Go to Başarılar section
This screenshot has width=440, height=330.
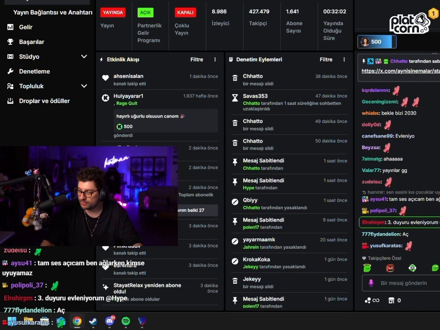point(32,42)
